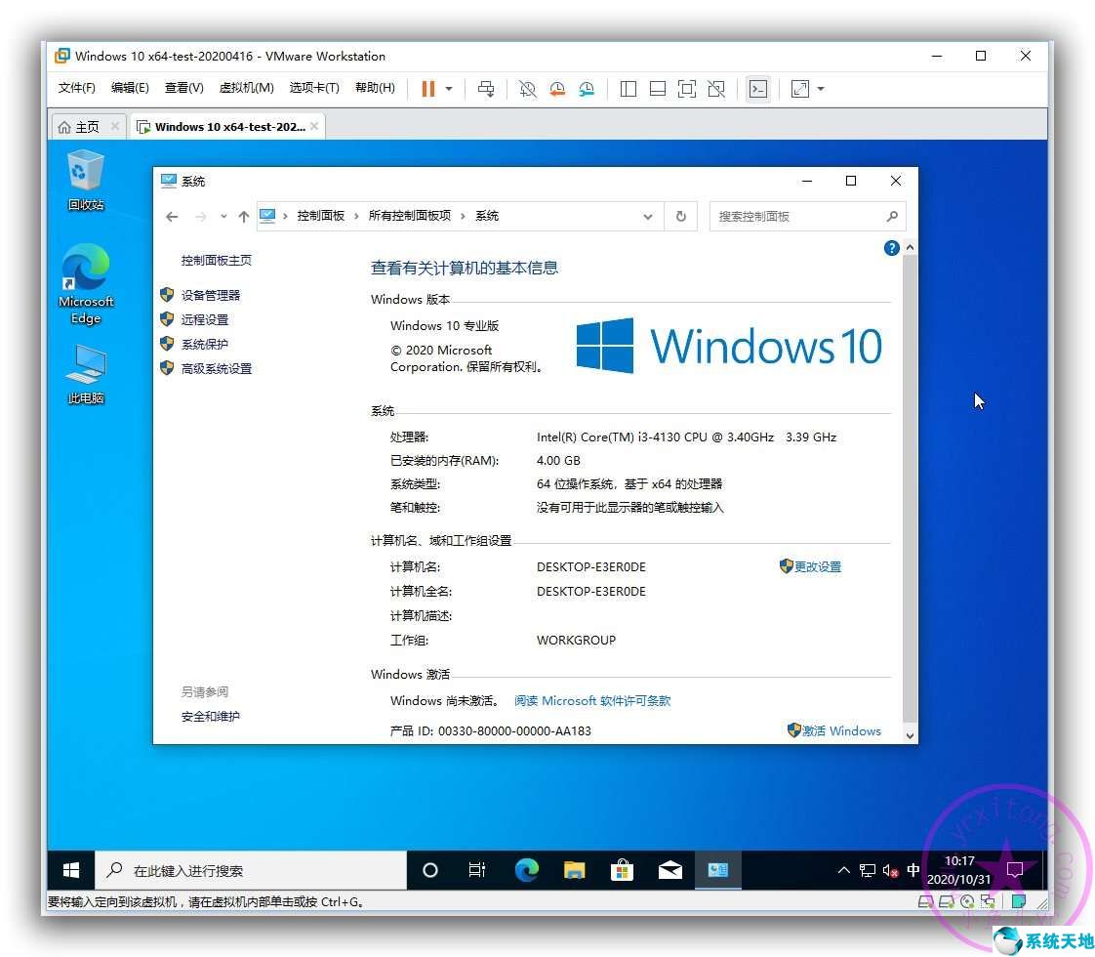Click the 更改设置 link
The image size is (1095, 957).
819,566
